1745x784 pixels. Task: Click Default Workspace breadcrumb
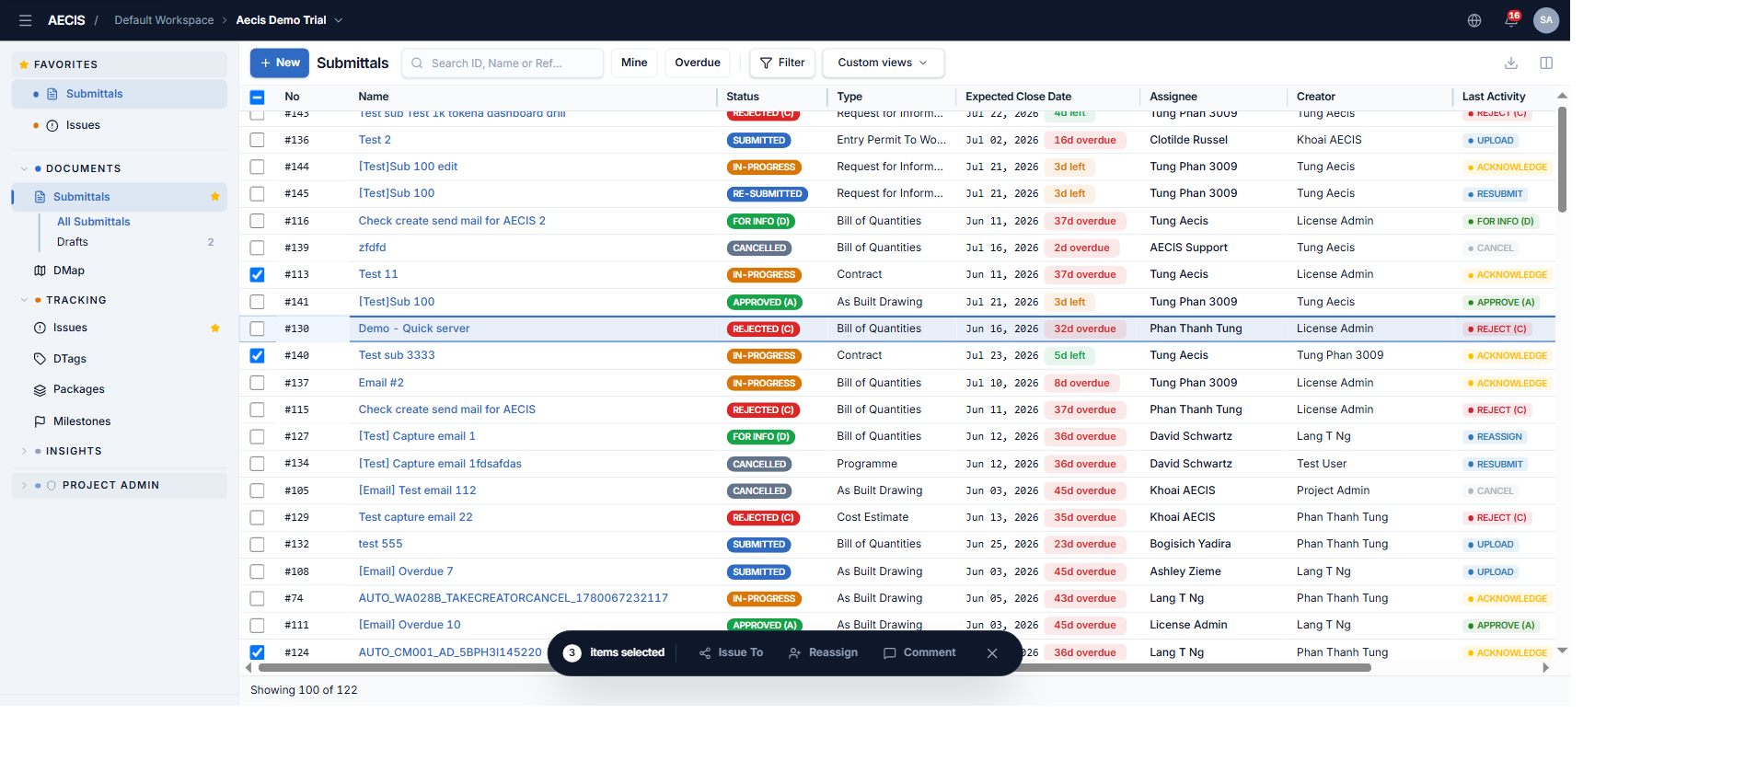click(x=164, y=20)
